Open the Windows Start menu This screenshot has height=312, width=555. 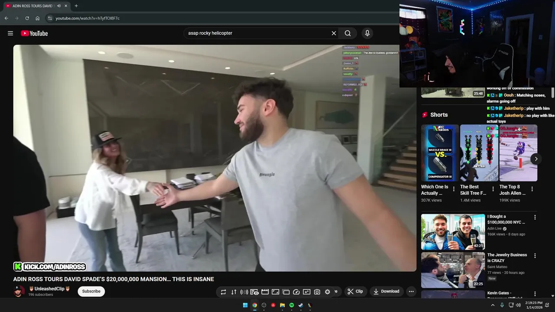(245, 305)
